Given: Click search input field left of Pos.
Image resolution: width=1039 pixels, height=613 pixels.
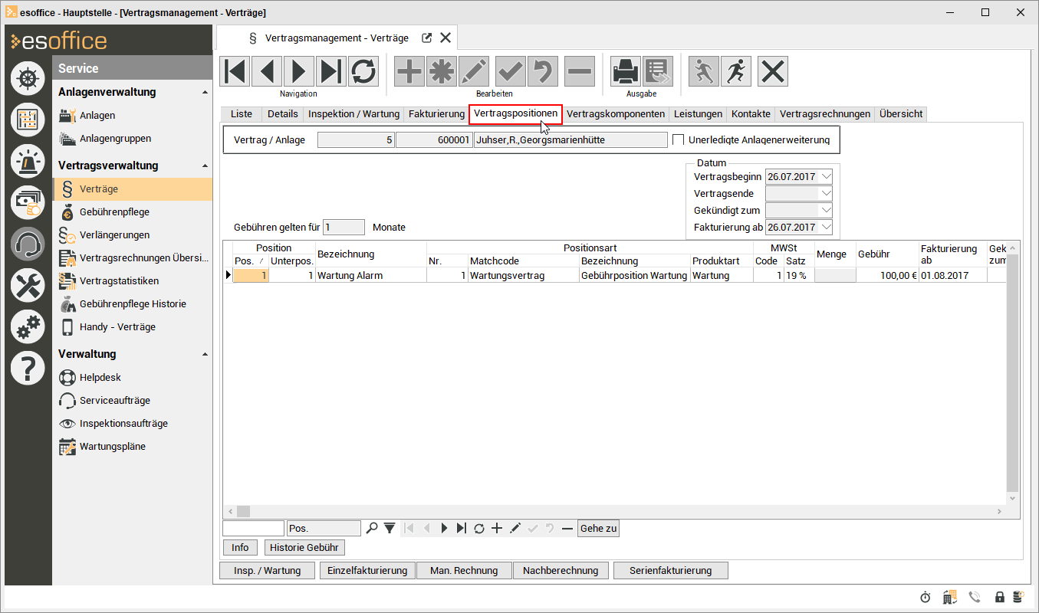Looking at the screenshot, I should click(x=253, y=528).
